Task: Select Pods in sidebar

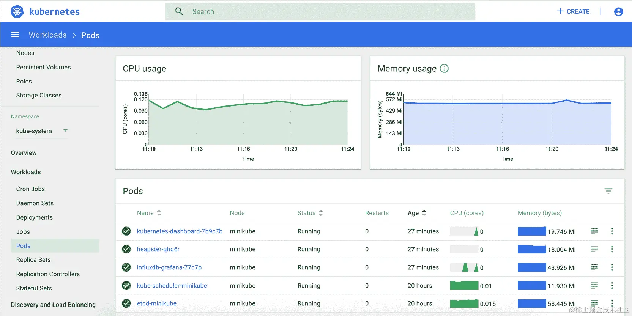Action: click(55, 246)
